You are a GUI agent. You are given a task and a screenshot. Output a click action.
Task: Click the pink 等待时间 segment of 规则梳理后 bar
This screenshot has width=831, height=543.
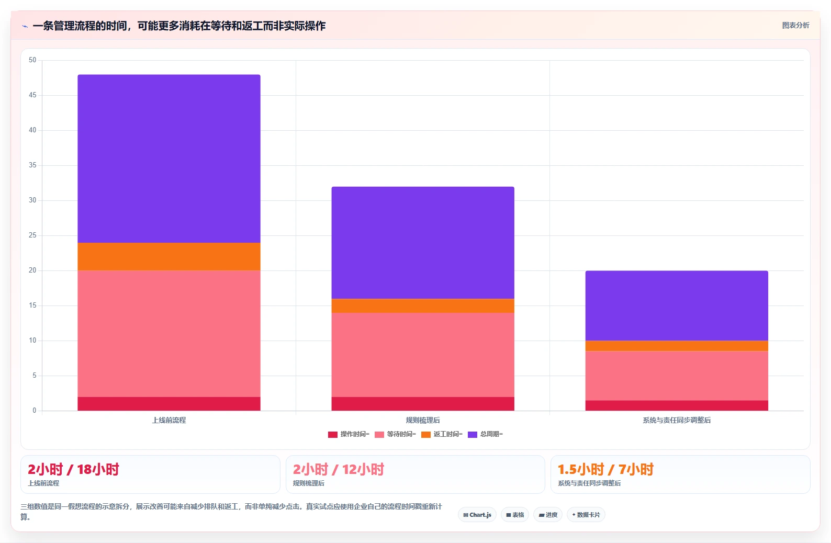pos(423,355)
